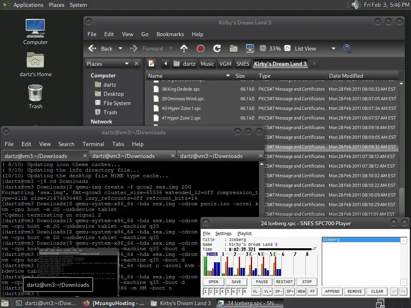The image size is (411, 308).
Task: Close the Places side pane
Action: (136, 63)
